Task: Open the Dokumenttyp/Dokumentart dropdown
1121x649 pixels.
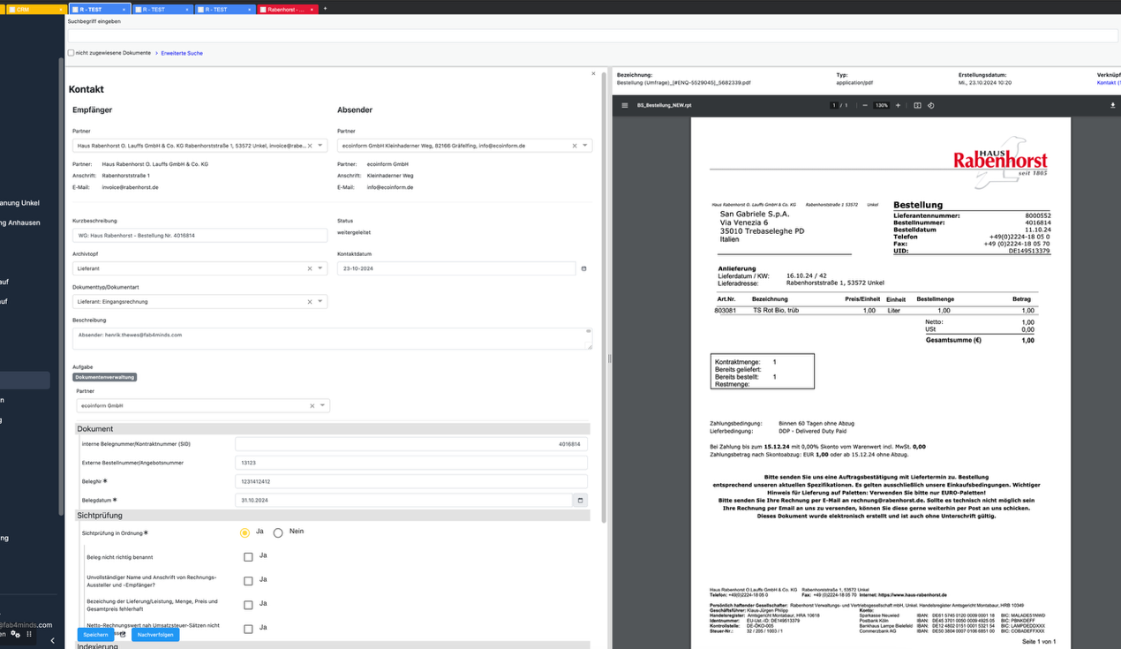Action: click(x=320, y=300)
